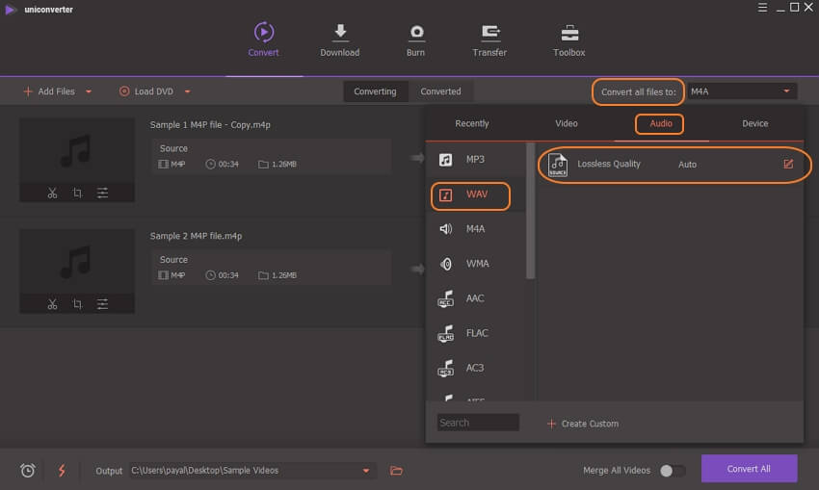The width and height of the screenshot is (819, 490).
Task: Crop Sample 1 M4P file - Copy
Action: (77, 193)
